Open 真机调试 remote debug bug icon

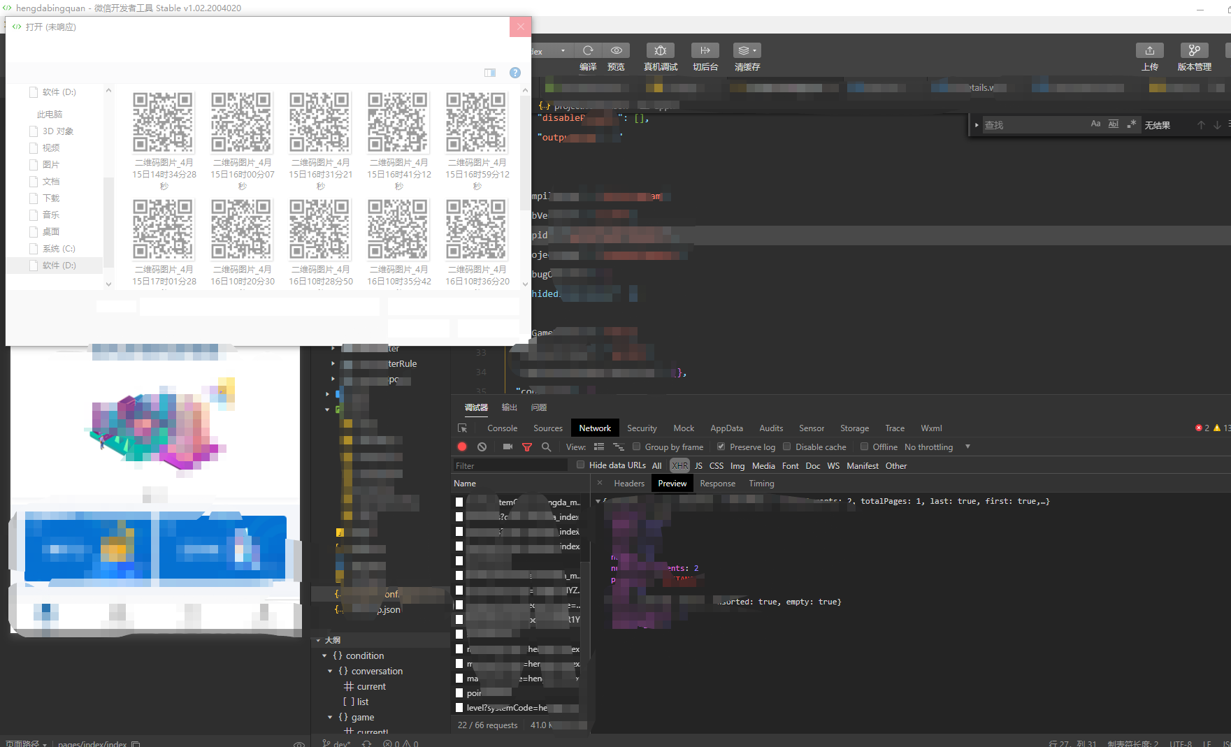pyautogui.click(x=661, y=50)
